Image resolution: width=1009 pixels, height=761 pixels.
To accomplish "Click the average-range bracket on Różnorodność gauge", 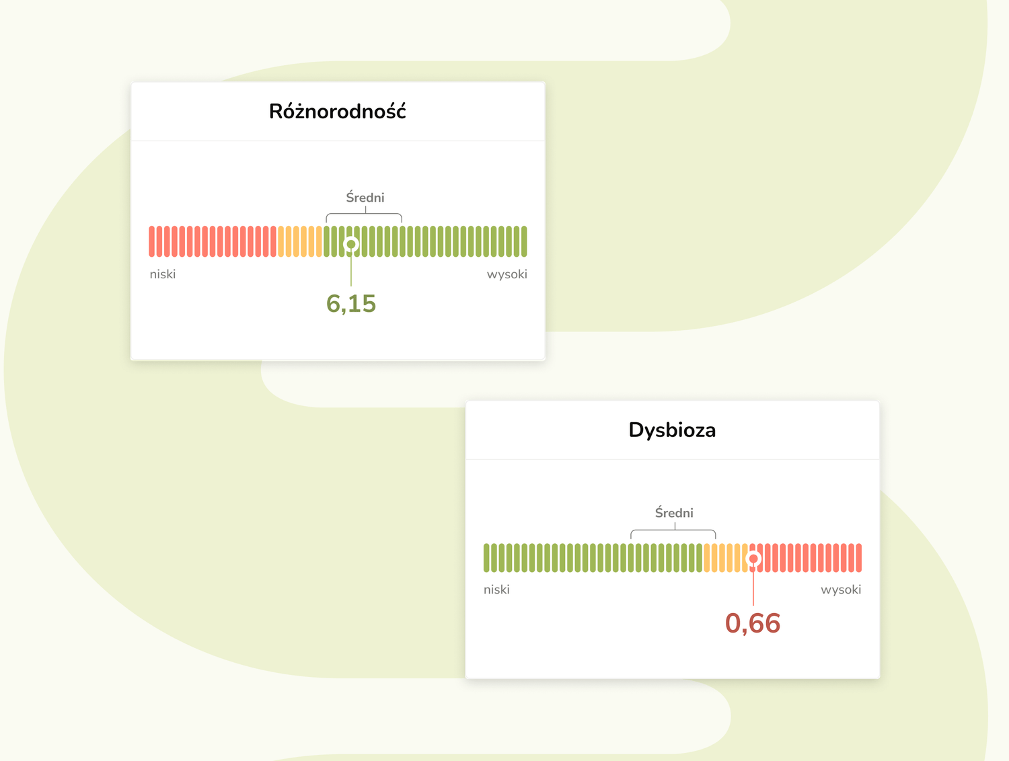I will coord(364,216).
